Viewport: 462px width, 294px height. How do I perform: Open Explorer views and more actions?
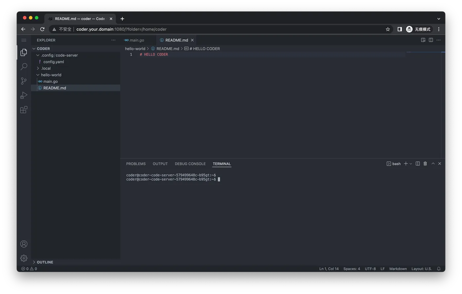coord(113,40)
